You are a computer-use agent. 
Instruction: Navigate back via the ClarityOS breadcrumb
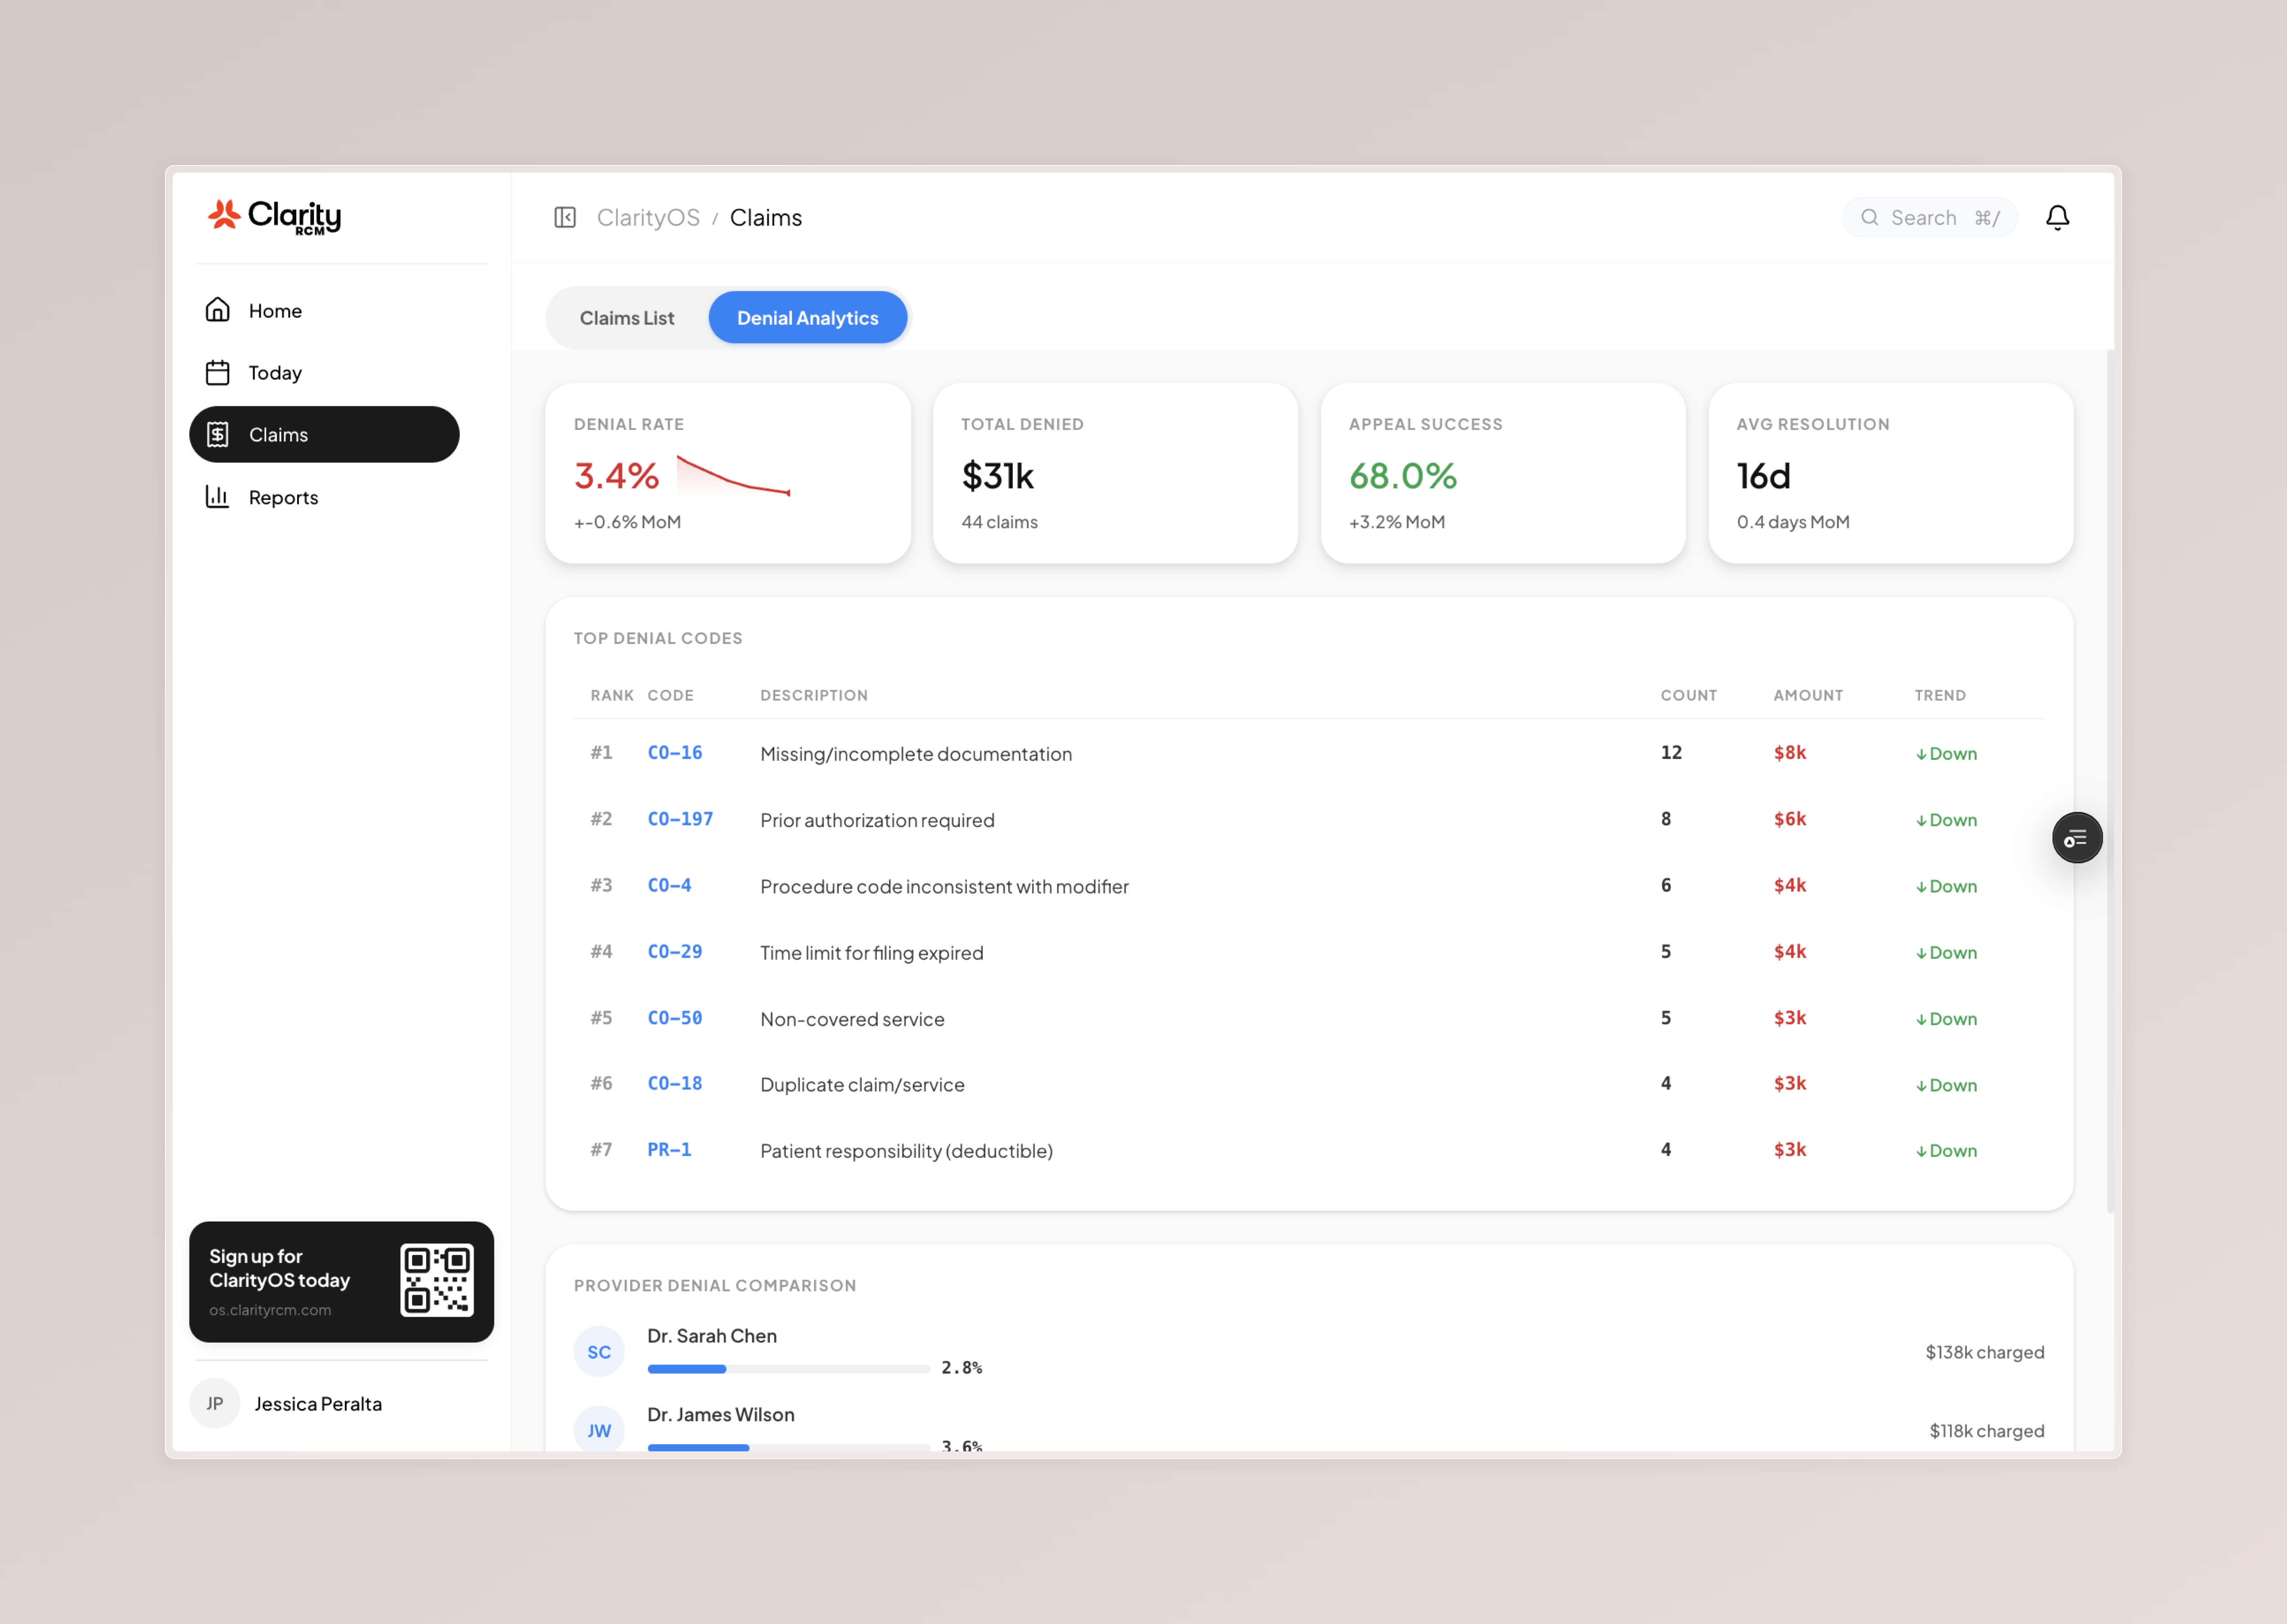point(649,217)
